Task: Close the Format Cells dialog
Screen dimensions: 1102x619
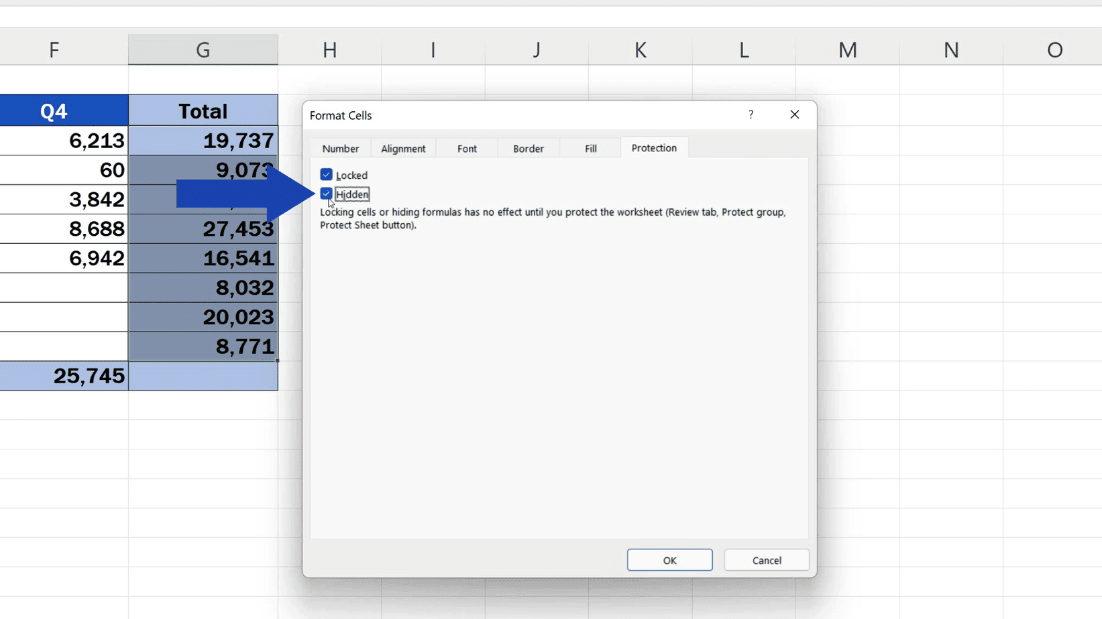Action: click(x=794, y=115)
